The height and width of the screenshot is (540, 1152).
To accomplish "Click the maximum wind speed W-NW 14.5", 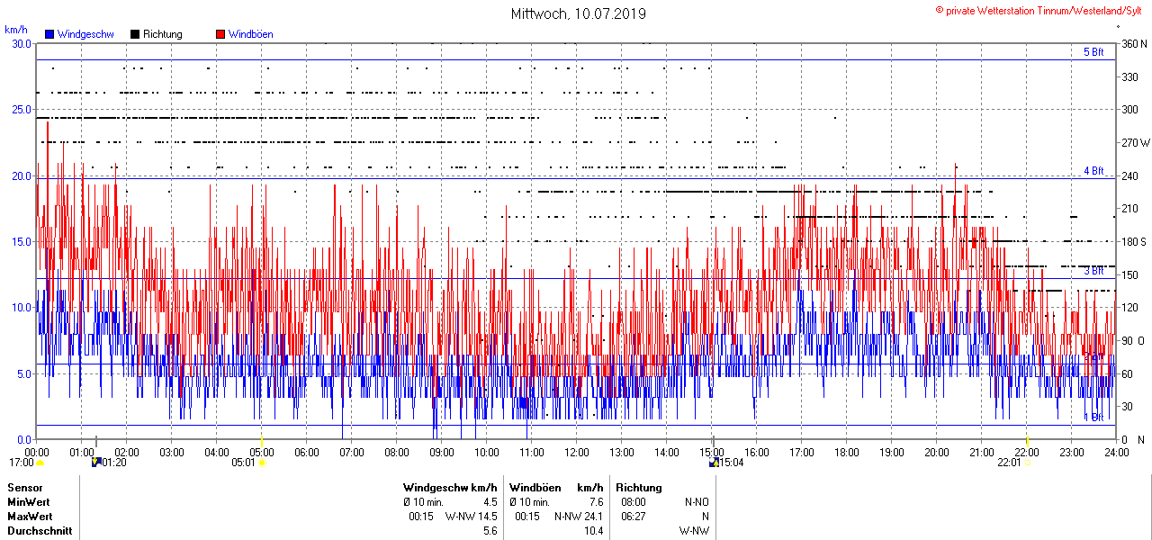I will pos(472,517).
